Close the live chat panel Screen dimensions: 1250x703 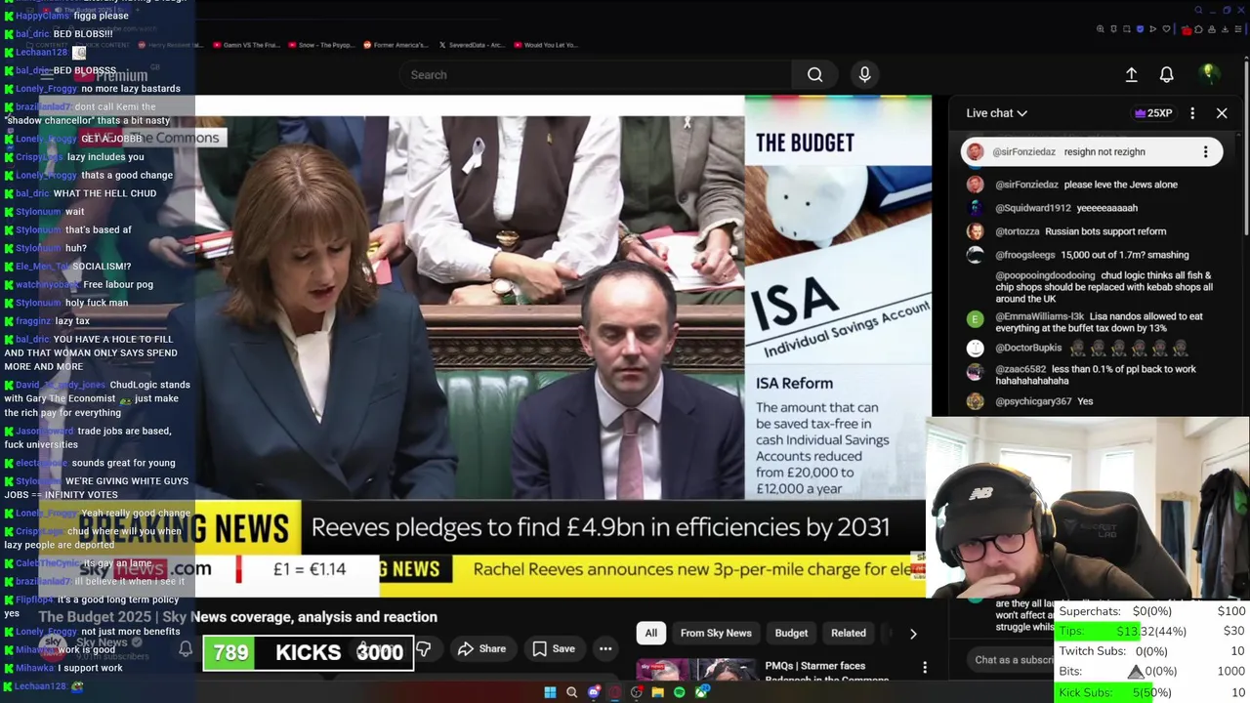(1222, 113)
